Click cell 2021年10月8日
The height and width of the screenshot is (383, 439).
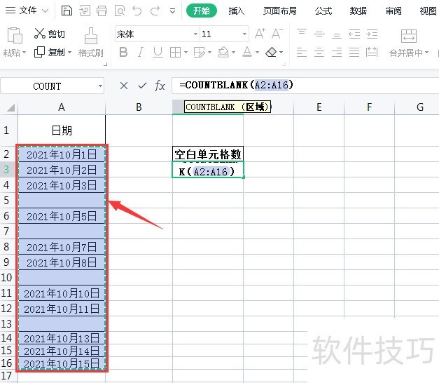[x=62, y=262]
